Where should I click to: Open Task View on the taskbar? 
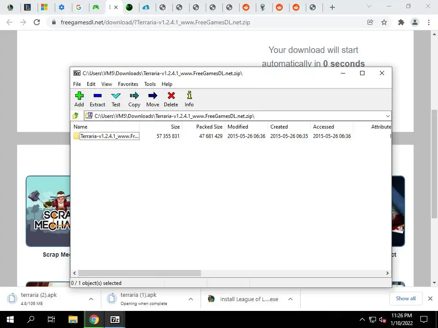point(51,319)
